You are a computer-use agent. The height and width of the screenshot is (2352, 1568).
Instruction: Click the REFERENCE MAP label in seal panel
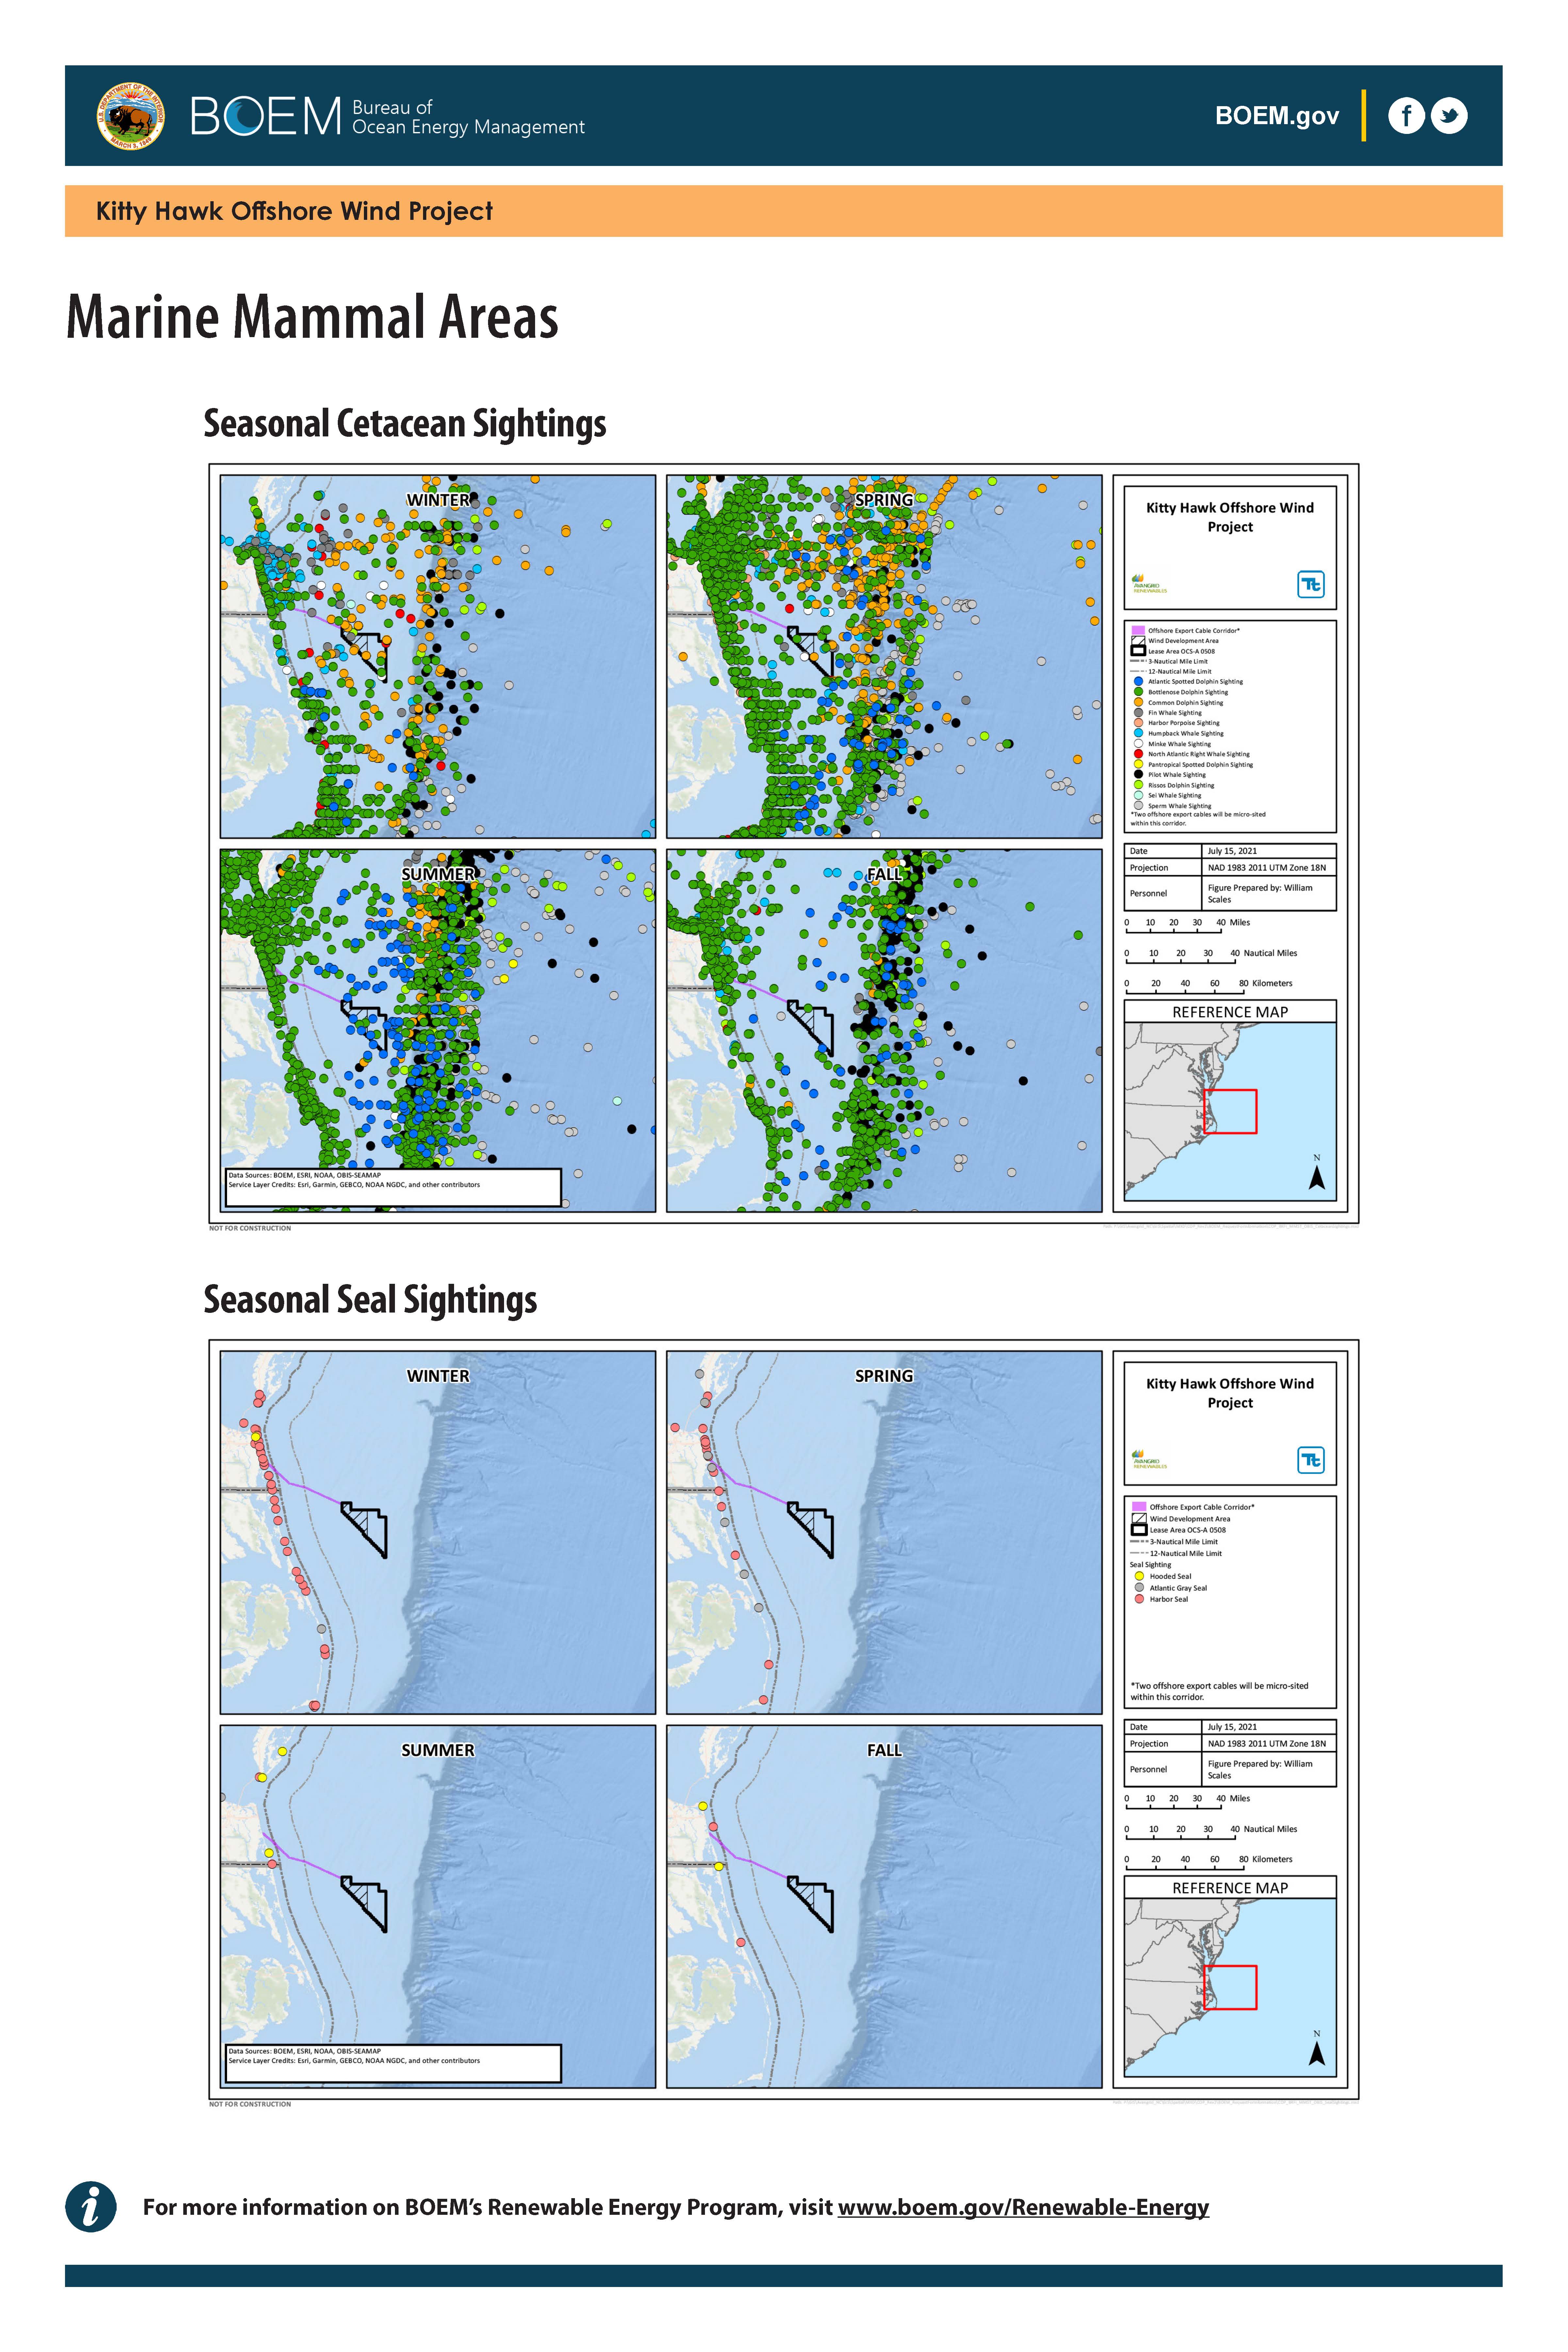pyautogui.click(x=1230, y=1888)
